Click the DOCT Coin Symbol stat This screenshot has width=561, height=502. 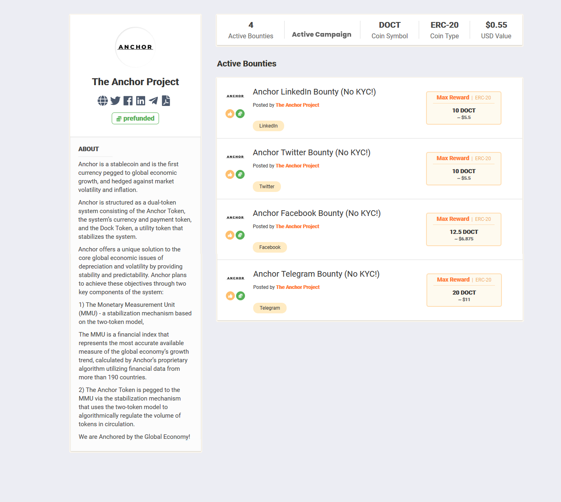pos(389,30)
